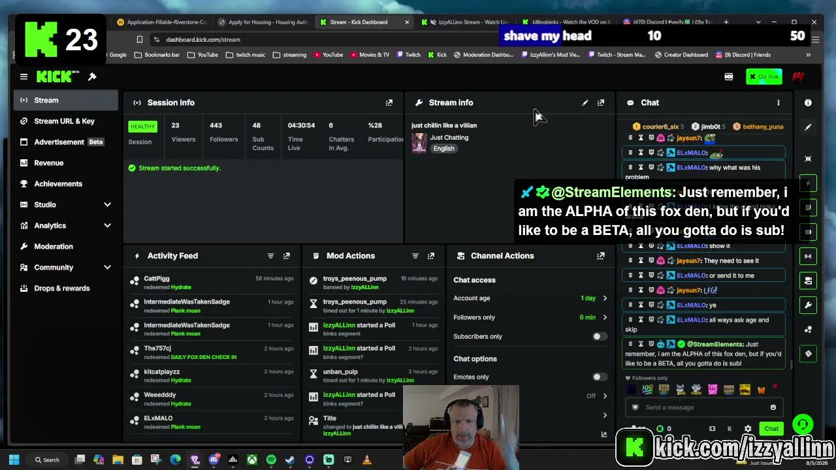Click the Kick logo in dashboard header
836x470 pixels.
click(58, 77)
